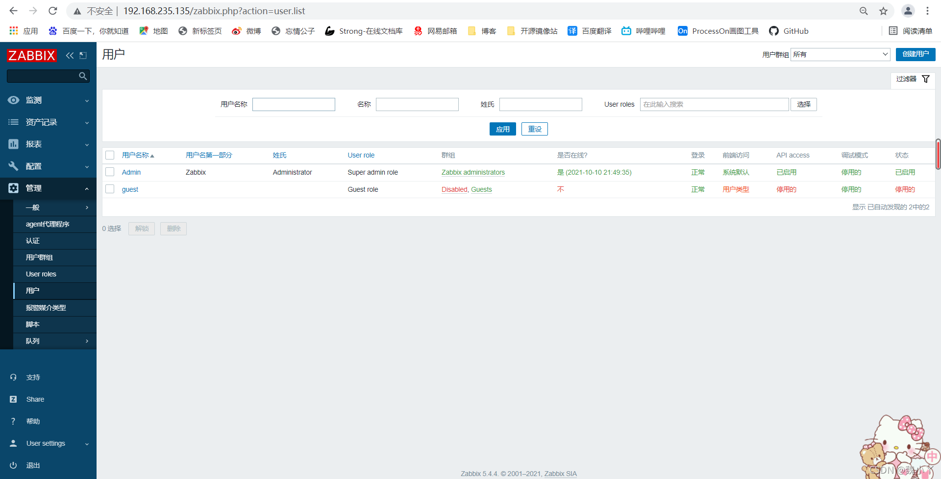
Task: Expand the 报表 menu section
Action: [x=87, y=145]
